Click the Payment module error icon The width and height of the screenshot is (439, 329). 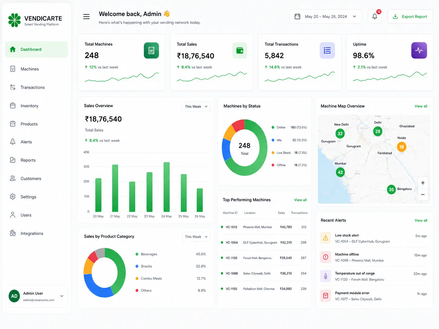(x=325, y=296)
